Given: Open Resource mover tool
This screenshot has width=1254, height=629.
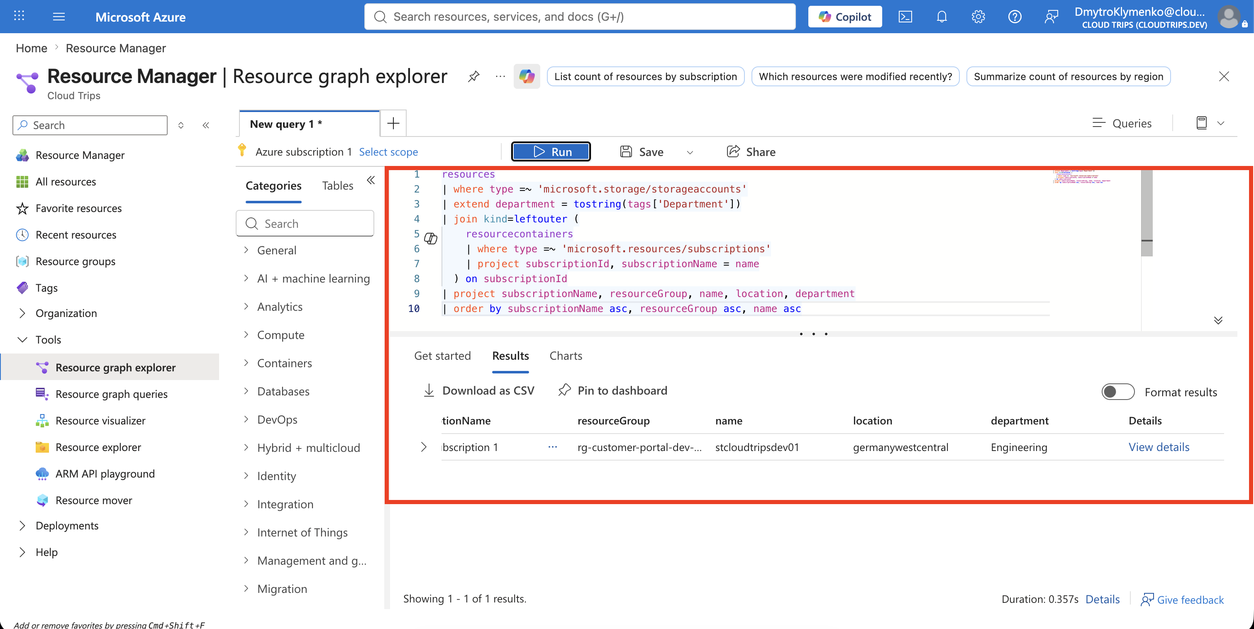Looking at the screenshot, I should coord(93,500).
